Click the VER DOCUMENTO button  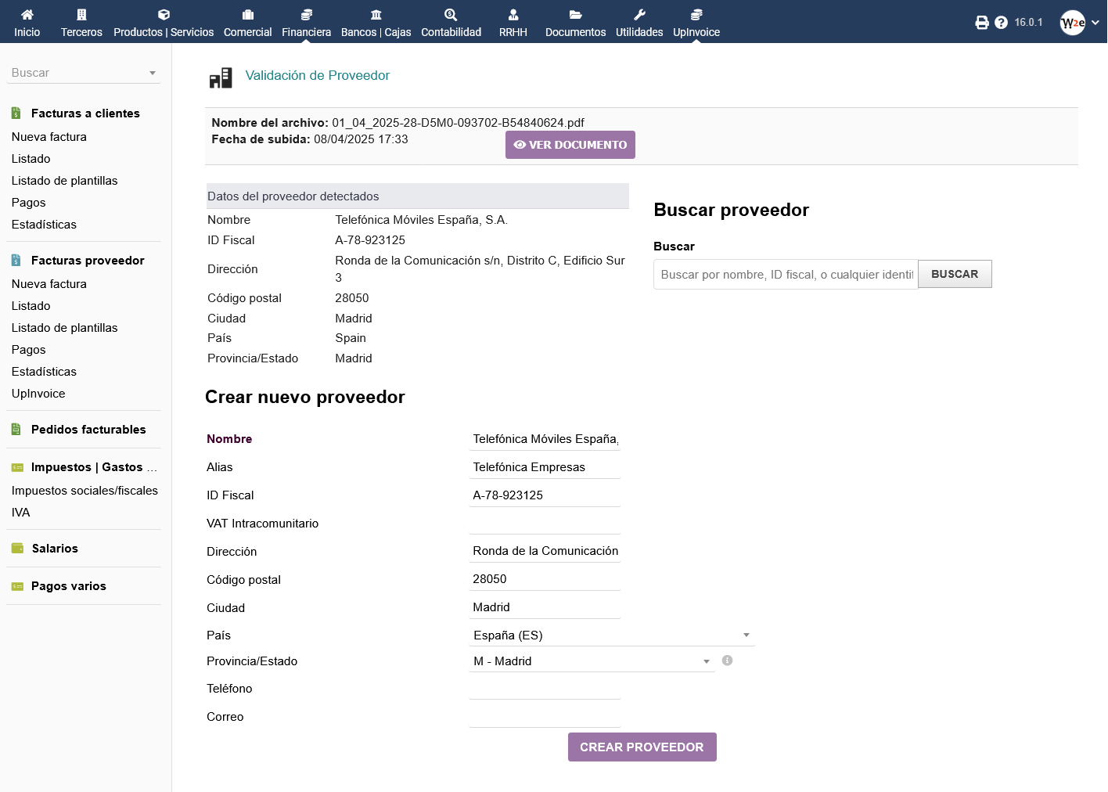(570, 145)
